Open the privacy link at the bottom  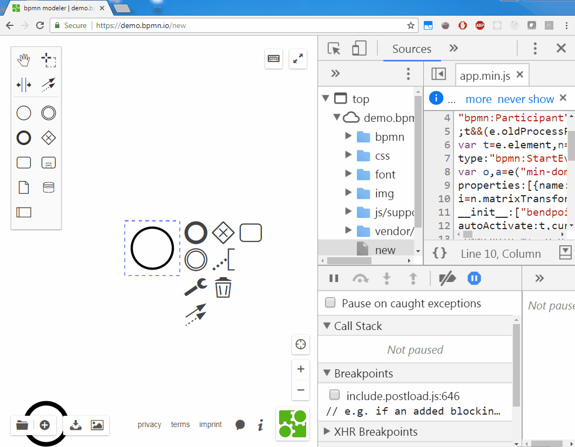pyautogui.click(x=150, y=424)
